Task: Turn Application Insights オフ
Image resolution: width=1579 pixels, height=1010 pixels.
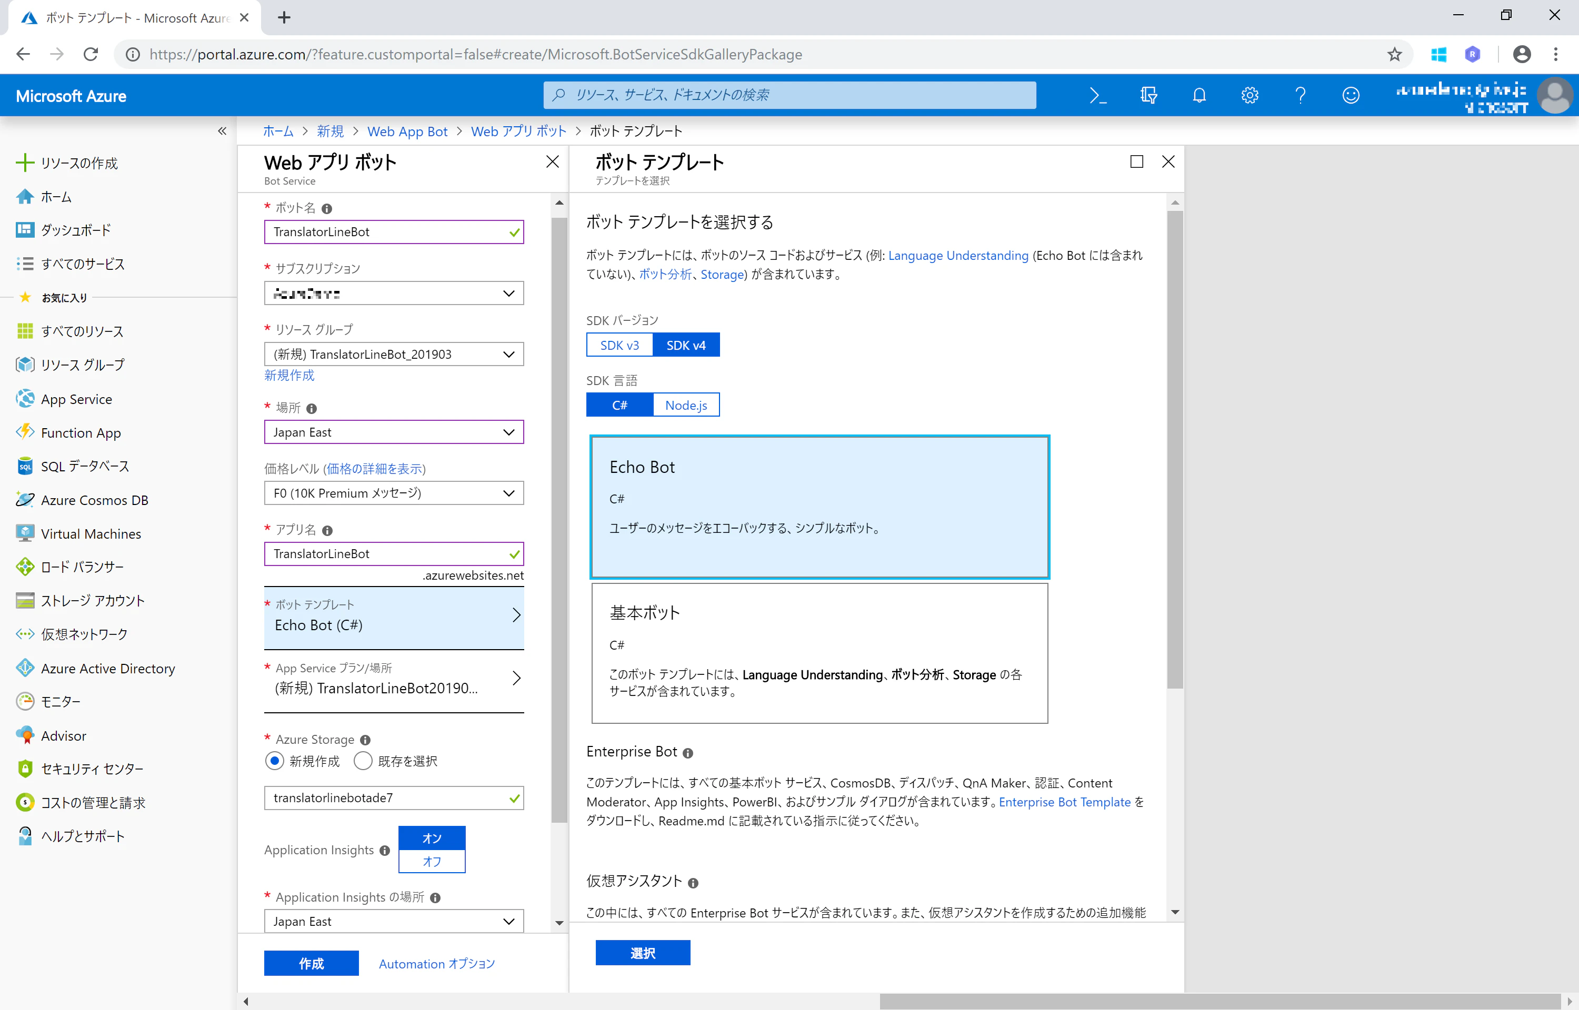Action: point(432,861)
